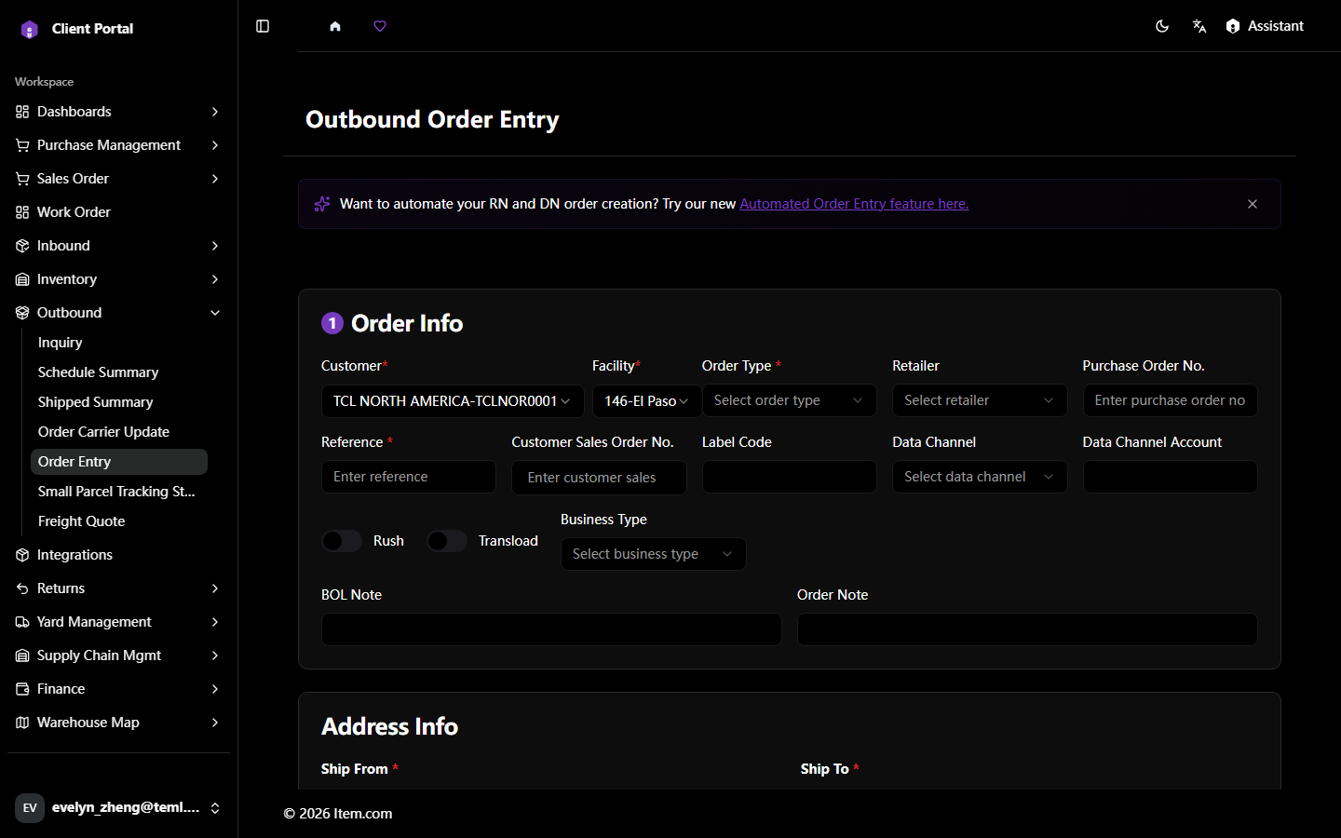
Task: Open Freight Quote
Action: click(119, 521)
